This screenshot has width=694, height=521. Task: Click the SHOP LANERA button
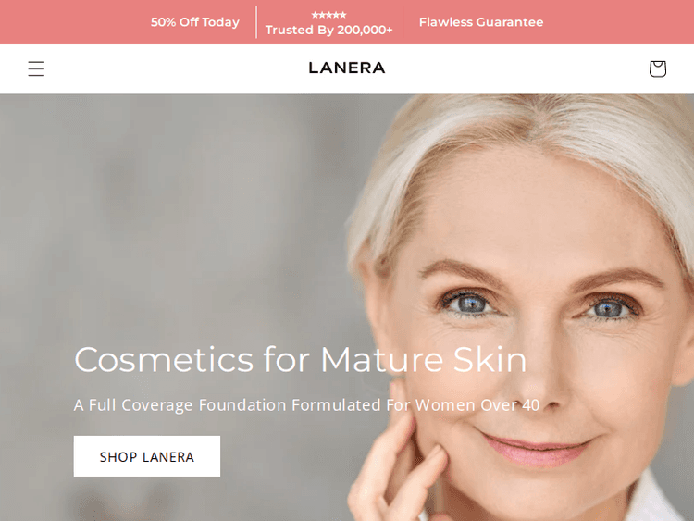coord(147,456)
